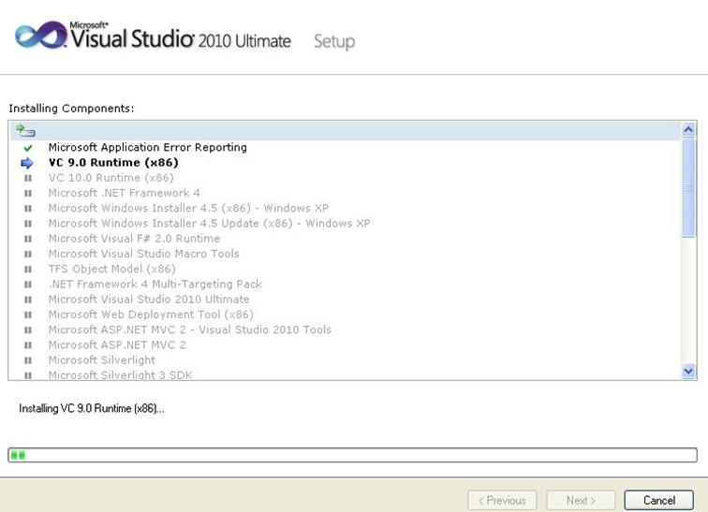708x512 pixels.
Task: Click pending icon beside Visual Studio Macro Tools
Action: (28, 254)
